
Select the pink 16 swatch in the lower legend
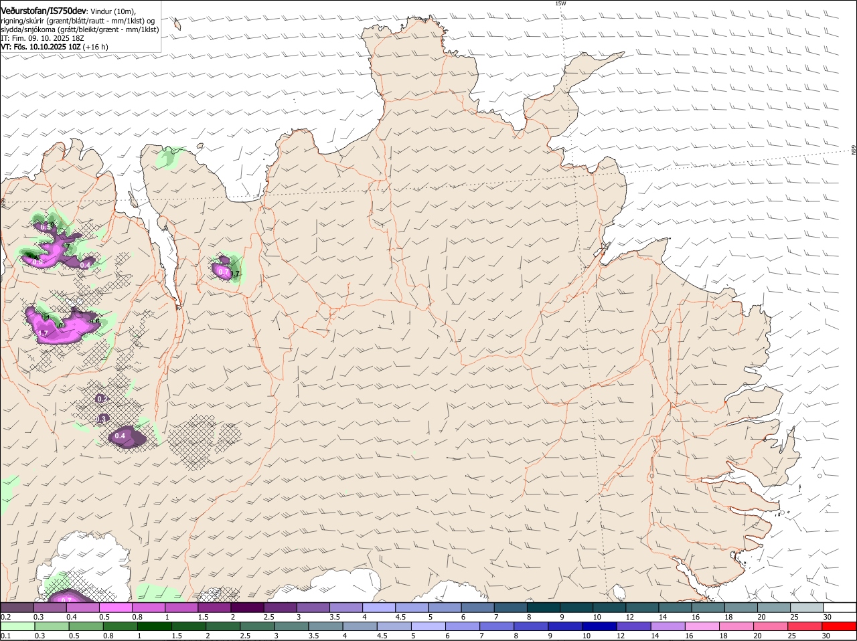pos(702,626)
